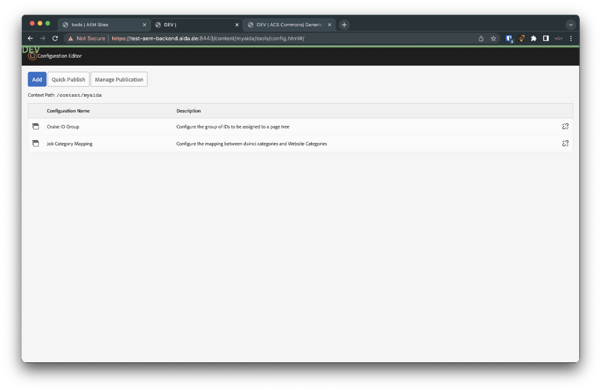Open the Cruise ID Group configuration
Image resolution: width=601 pixels, height=391 pixels.
coord(63,127)
